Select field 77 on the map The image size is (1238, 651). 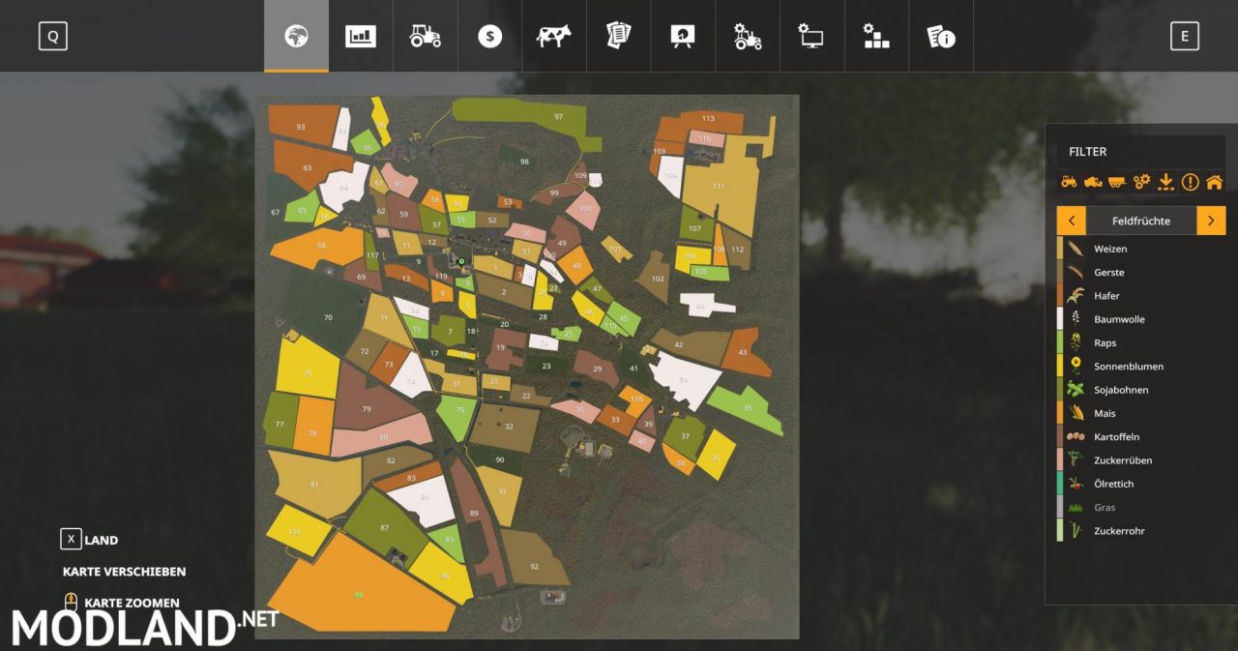pos(280,425)
